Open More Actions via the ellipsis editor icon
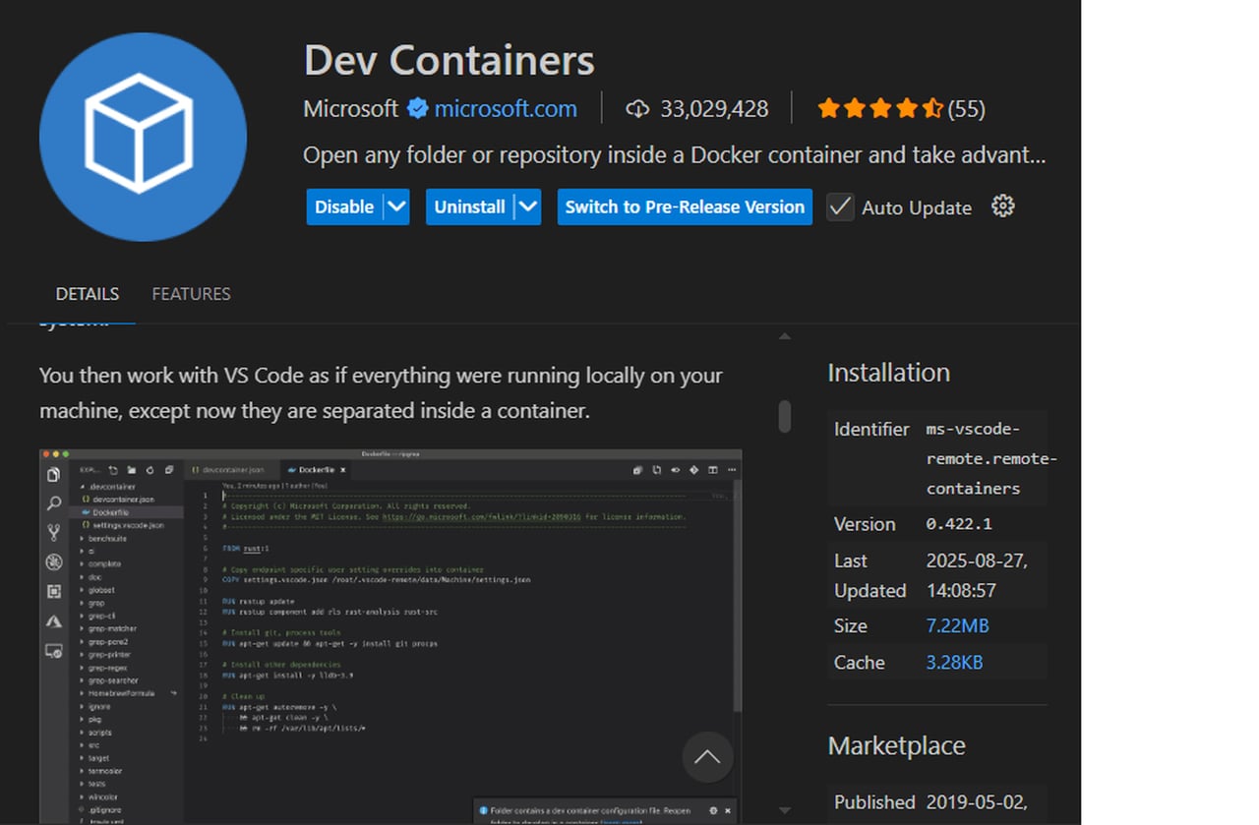 coord(731,468)
